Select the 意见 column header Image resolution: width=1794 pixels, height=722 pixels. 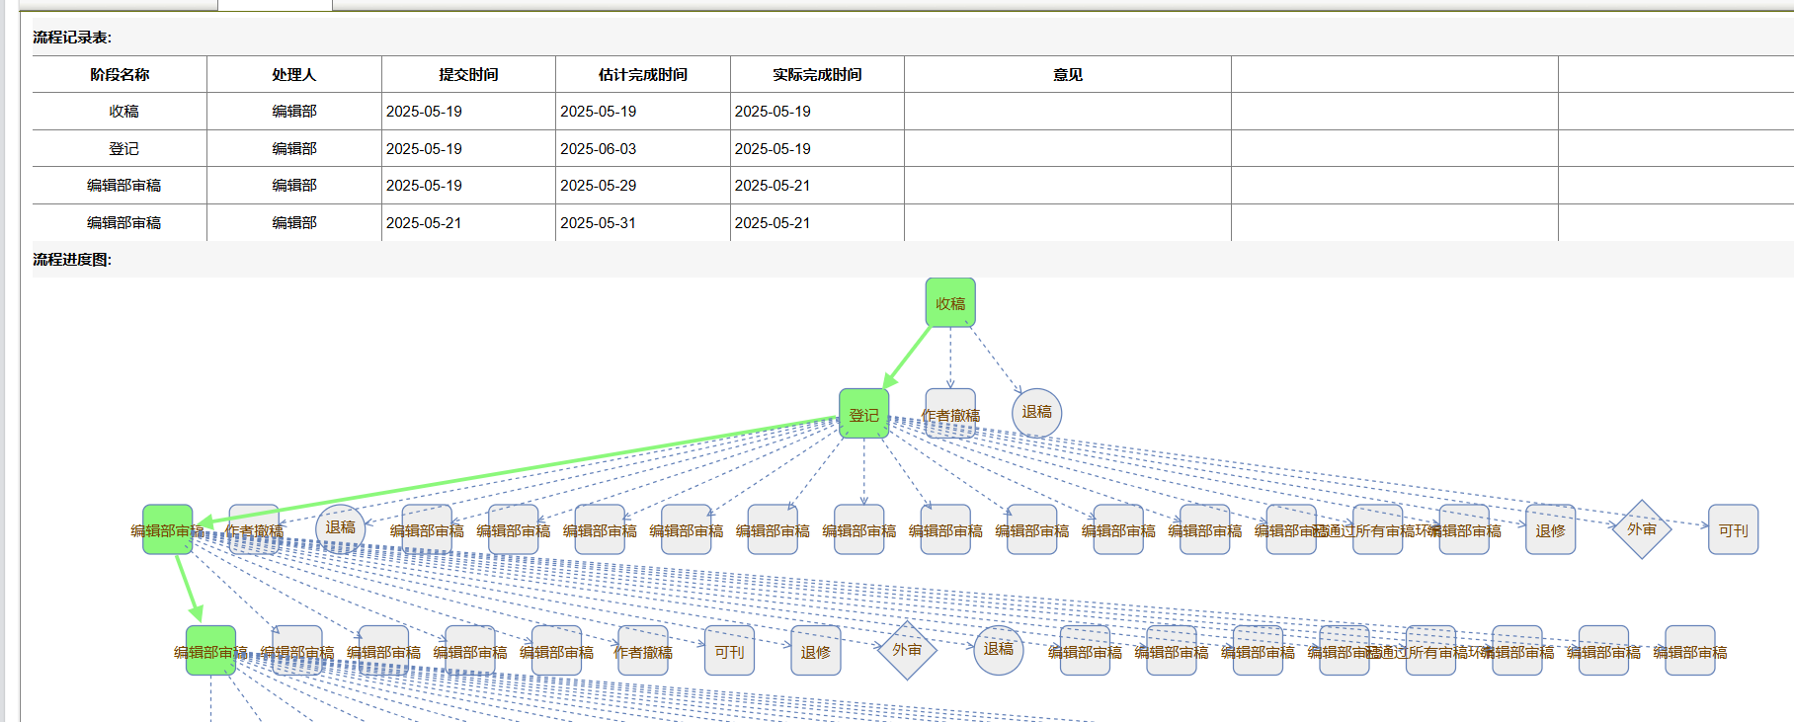coord(1067,75)
